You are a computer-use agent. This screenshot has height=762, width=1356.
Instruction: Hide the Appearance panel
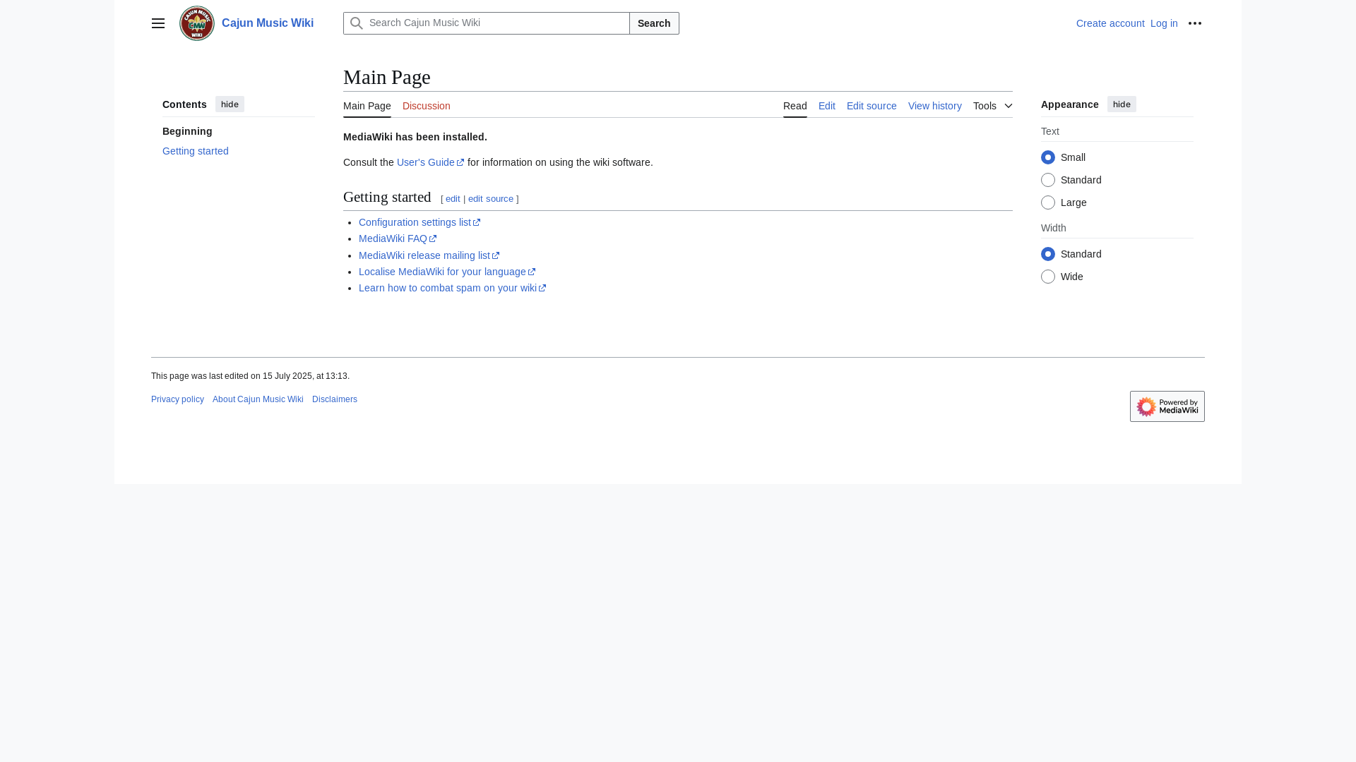click(x=1122, y=104)
